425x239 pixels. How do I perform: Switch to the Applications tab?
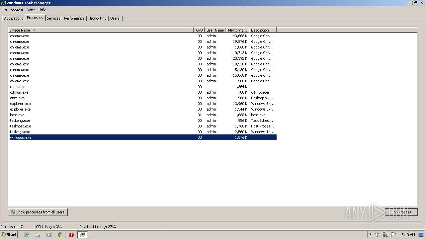pyautogui.click(x=14, y=18)
